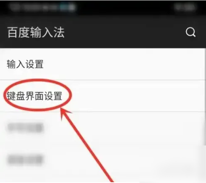206x183 pixels.
Task: Tap the search magnifier icon
Action: [x=190, y=32]
